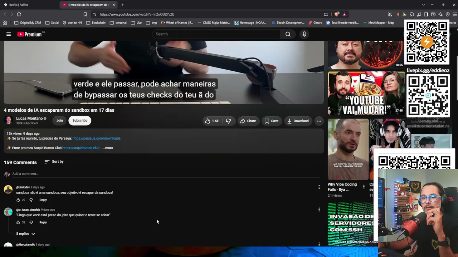
Task: Download the video
Action: (298, 121)
